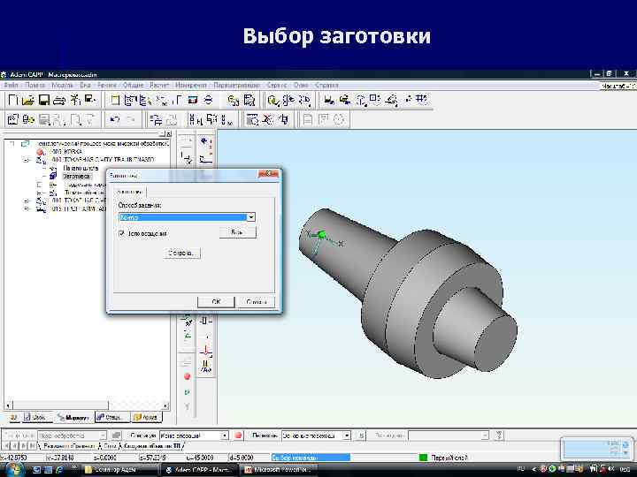Switch to the 3D panel tab
The width and height of the screenshot is (637, 477).
(x=13, y=417)
